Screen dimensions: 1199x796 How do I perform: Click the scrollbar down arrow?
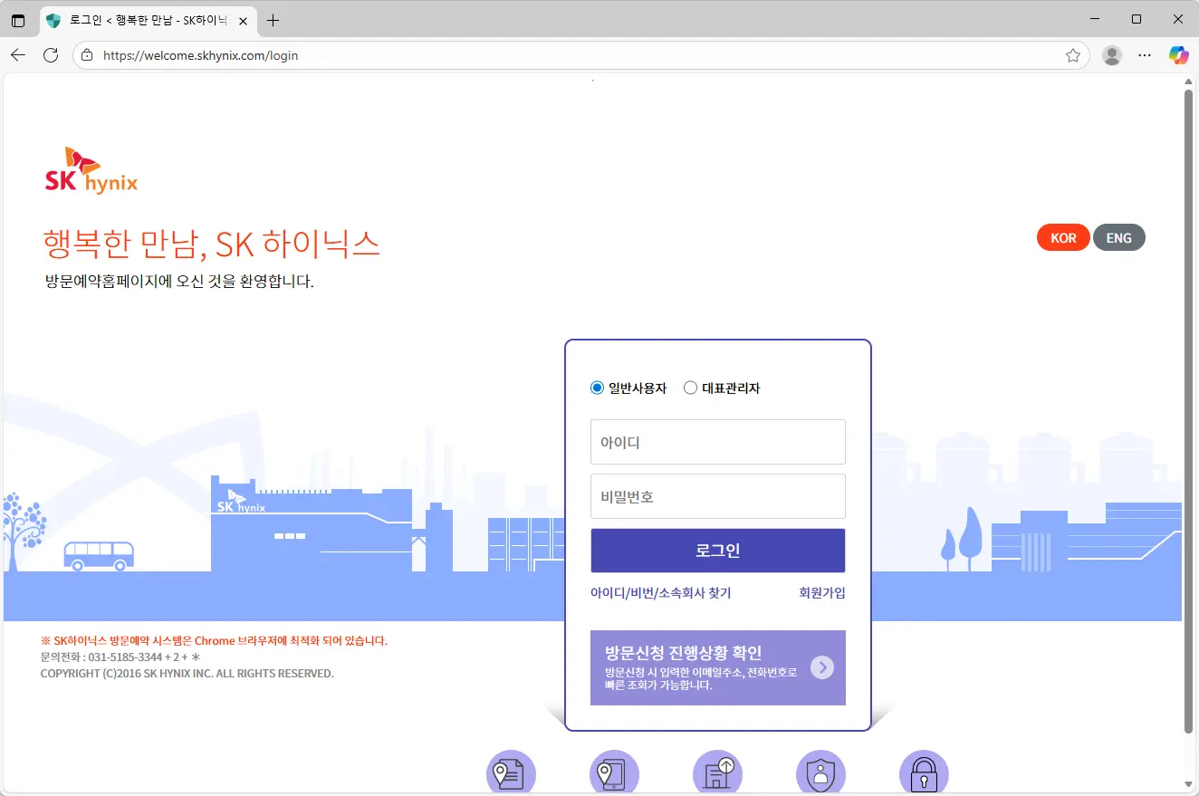point(1189,784)
